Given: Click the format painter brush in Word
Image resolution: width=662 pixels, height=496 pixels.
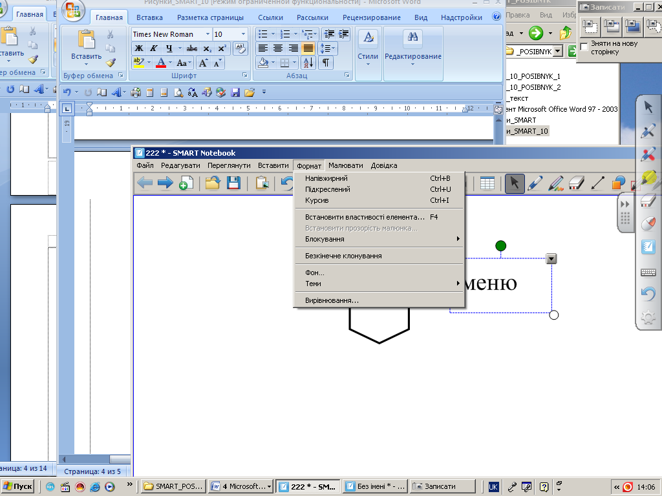Looking at the screenshot, I should pos(111,63).
